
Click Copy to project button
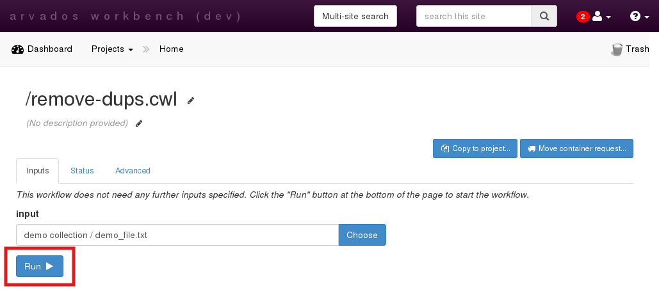tap(475, 148)
